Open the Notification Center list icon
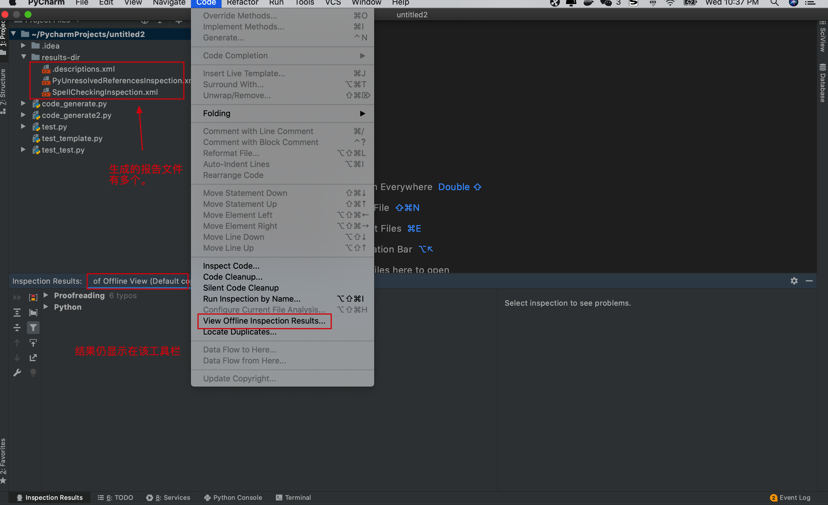828x505 pixels. [x=810, y=3]
